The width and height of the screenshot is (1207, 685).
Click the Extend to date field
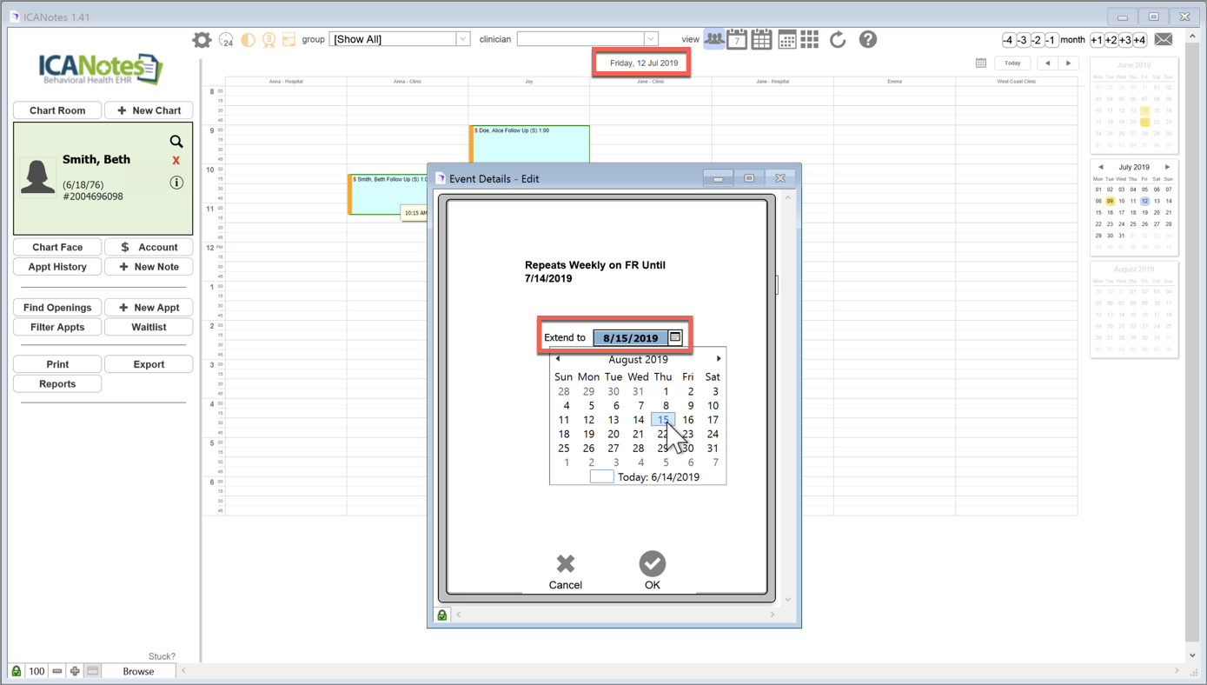[x=630, y=338]
